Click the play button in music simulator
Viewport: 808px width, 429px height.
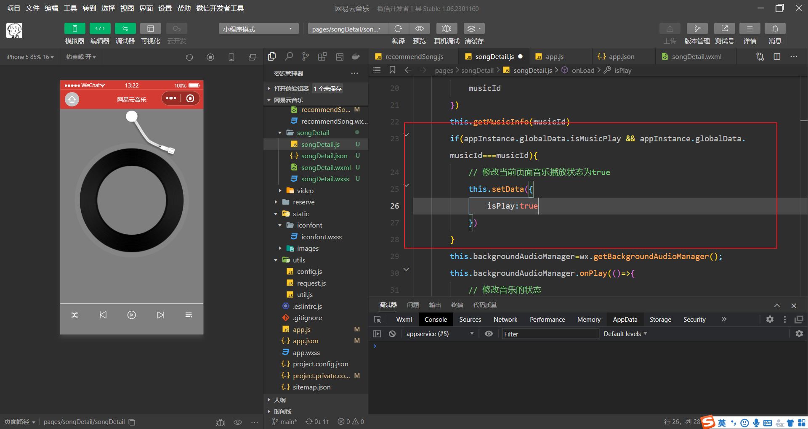point(132,315)
